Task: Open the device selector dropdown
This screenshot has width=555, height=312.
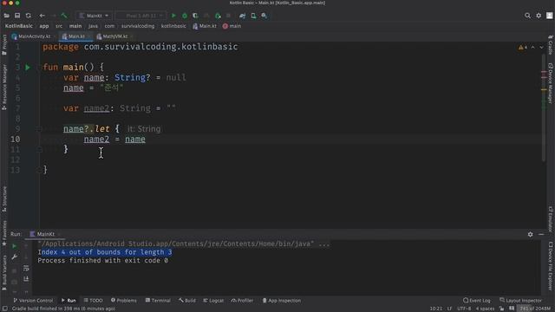Action: coord(140,16)
